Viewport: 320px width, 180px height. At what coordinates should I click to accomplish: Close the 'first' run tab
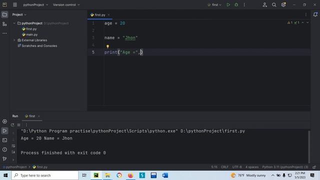click(39, 116)
